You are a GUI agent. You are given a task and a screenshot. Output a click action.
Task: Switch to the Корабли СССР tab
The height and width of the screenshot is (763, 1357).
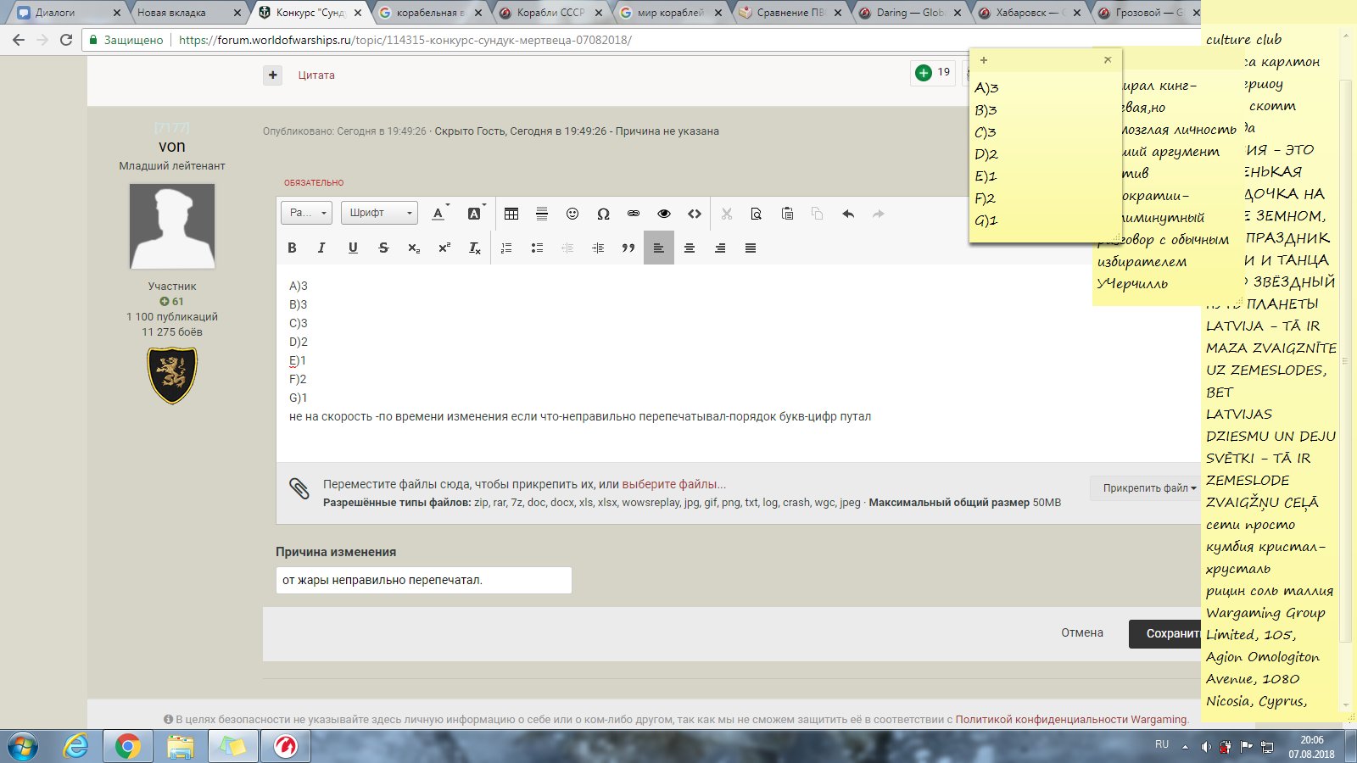tap(551, 13)
